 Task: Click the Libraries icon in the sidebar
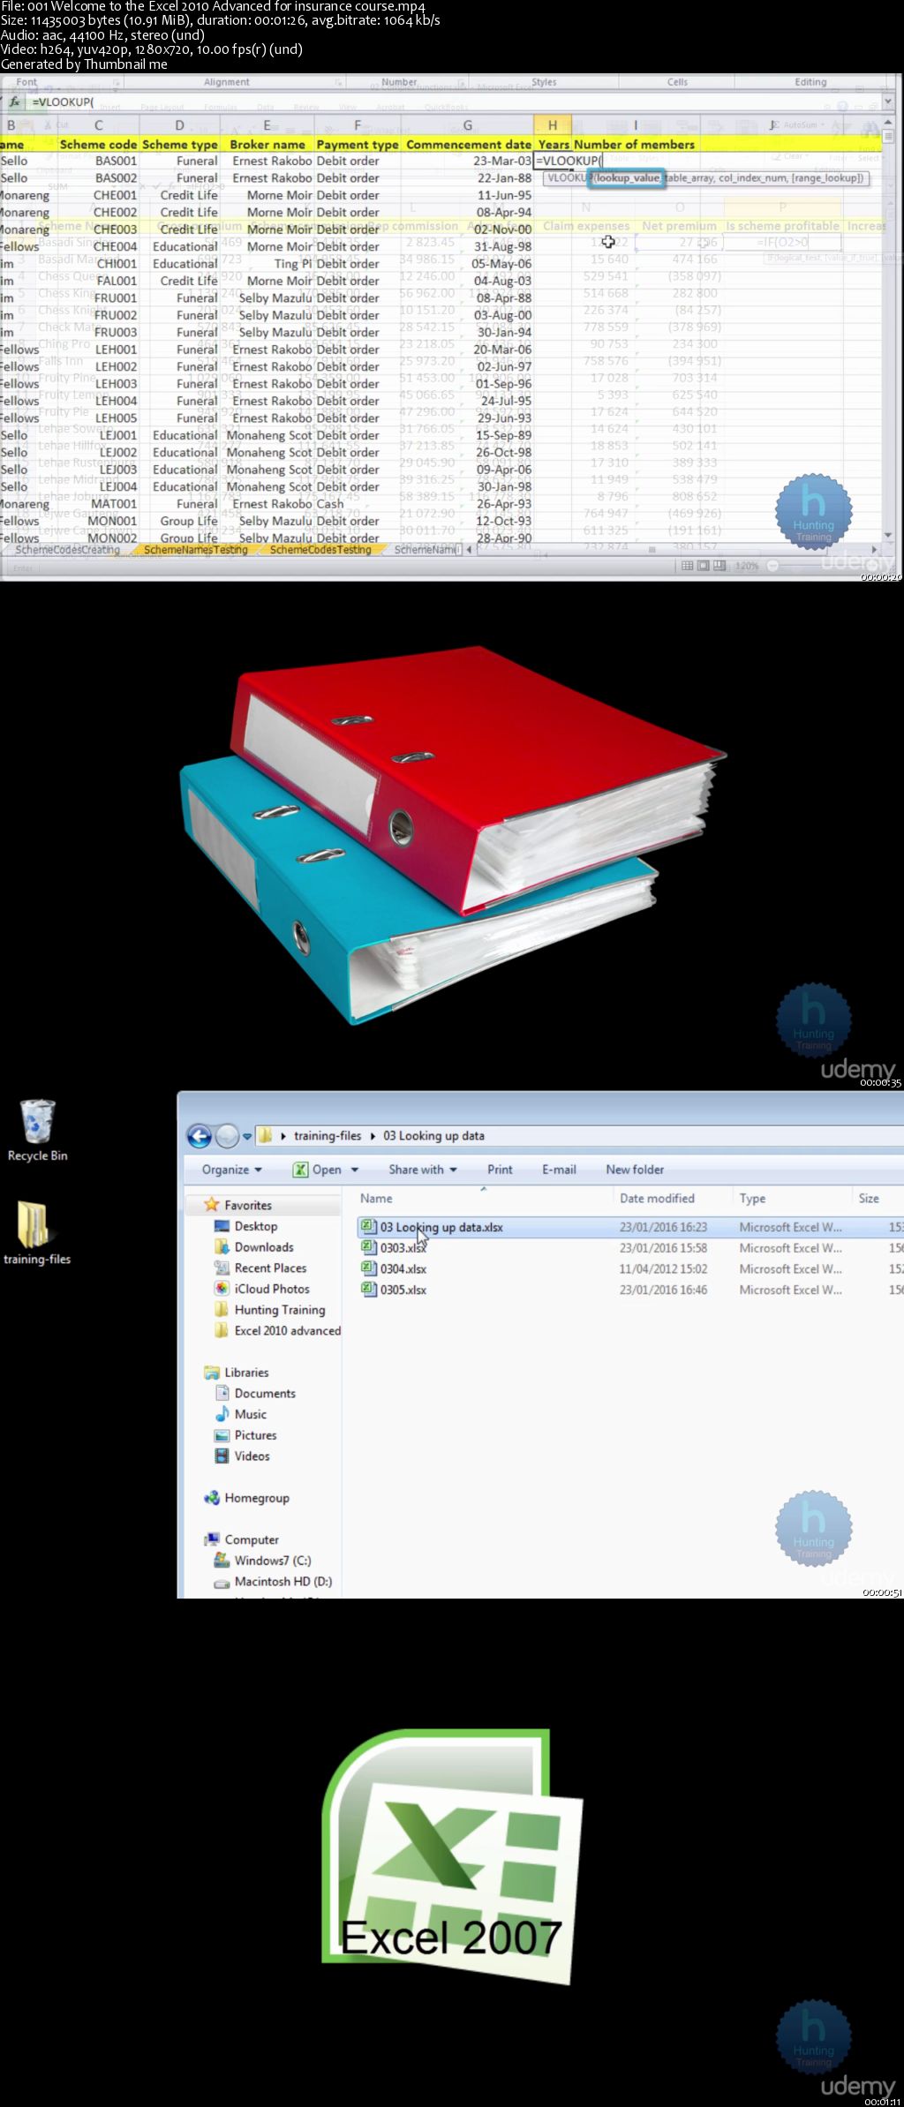(x=212, y=1373)
